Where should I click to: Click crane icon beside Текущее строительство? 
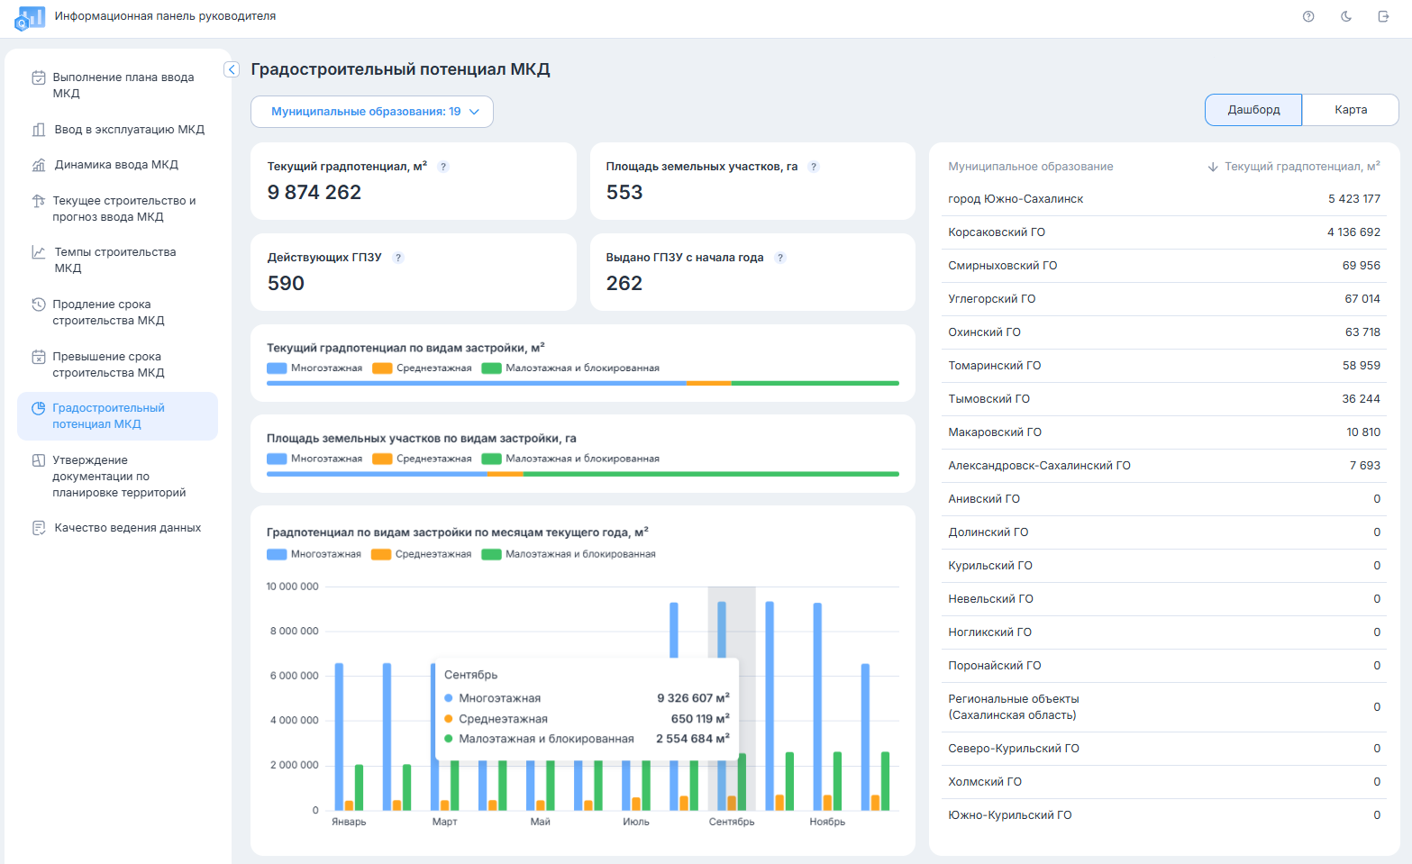(39, 201)
